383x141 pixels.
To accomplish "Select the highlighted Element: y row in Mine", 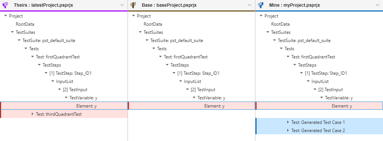I will tap(319, 106).
